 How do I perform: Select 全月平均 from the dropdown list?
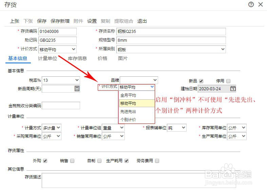pos(137,95)
